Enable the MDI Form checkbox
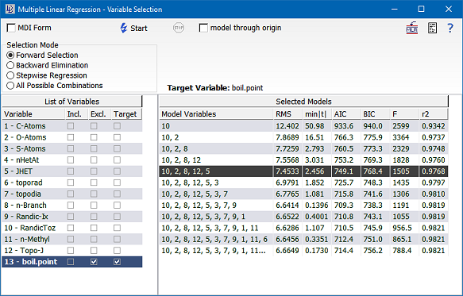This screenshot has width=463, height=296. [x=11, y=28]
